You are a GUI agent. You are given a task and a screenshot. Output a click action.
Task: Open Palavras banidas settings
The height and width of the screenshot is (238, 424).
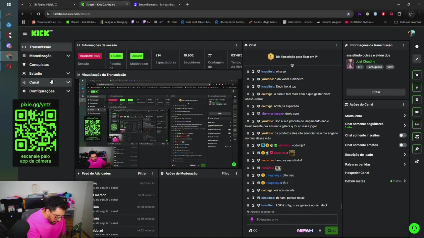click(x=375, y=164)
